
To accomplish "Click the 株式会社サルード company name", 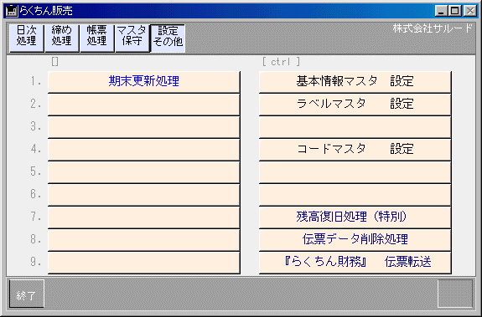I will click(433, 28).
